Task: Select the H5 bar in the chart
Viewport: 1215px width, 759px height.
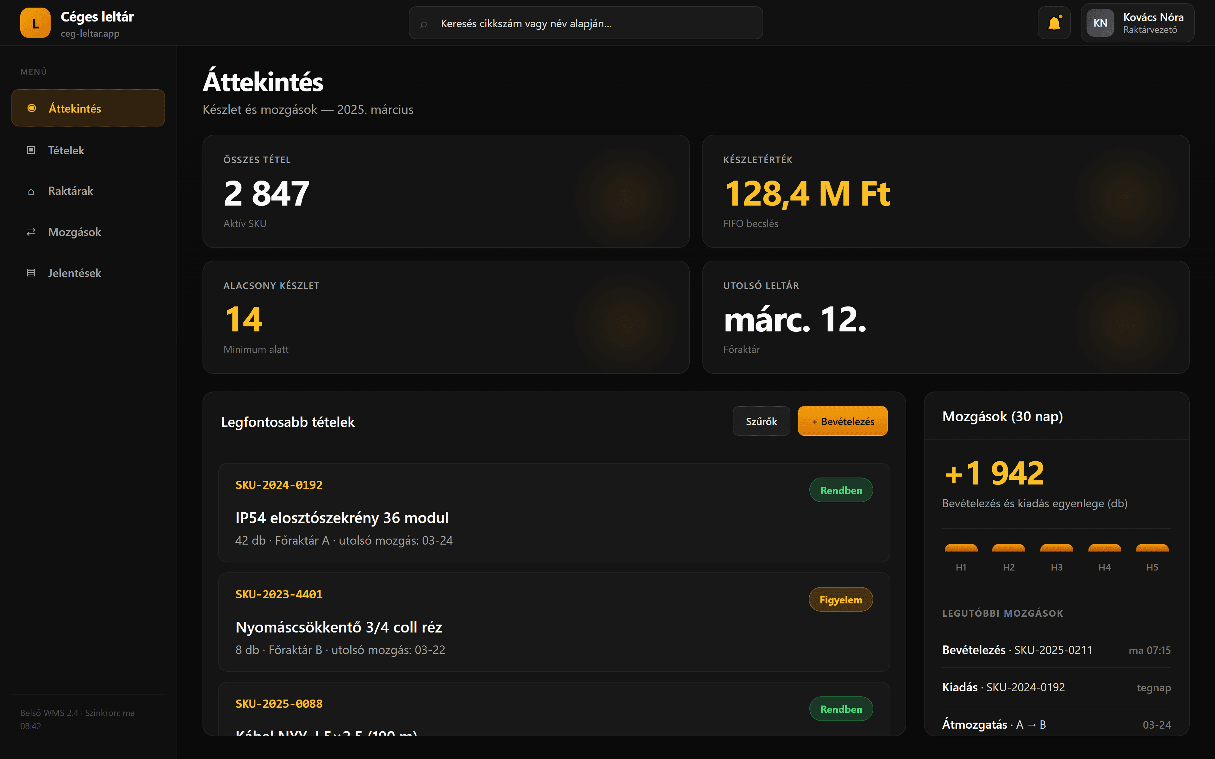Action: click(1152, 548)
